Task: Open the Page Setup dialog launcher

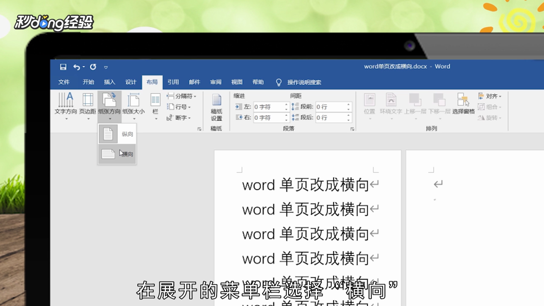Action: point(199,129)
